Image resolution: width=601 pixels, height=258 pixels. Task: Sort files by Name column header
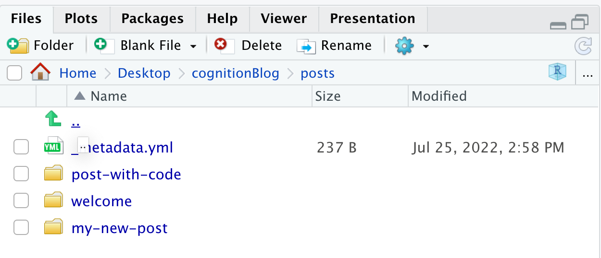109,96
